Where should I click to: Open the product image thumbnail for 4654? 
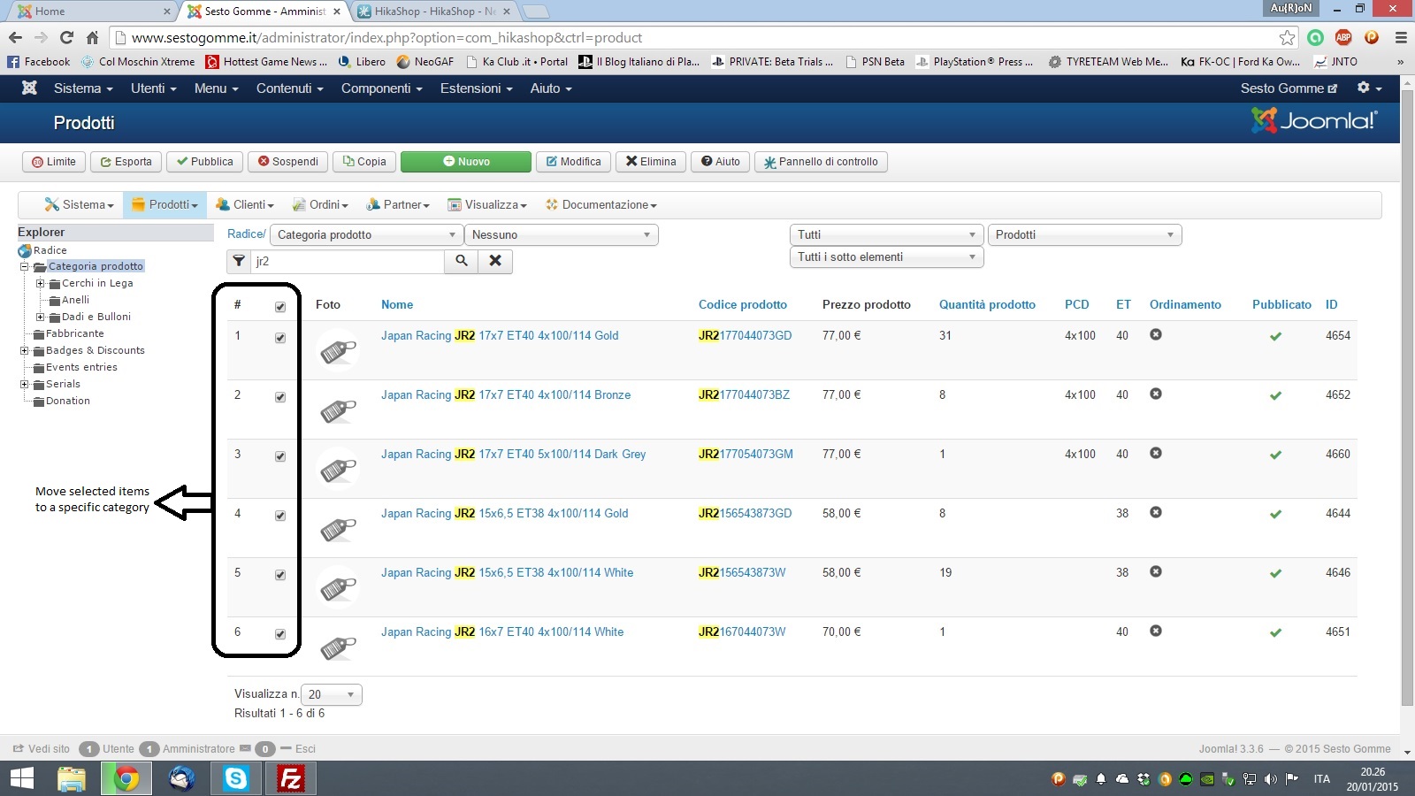(x=338, y=350)
